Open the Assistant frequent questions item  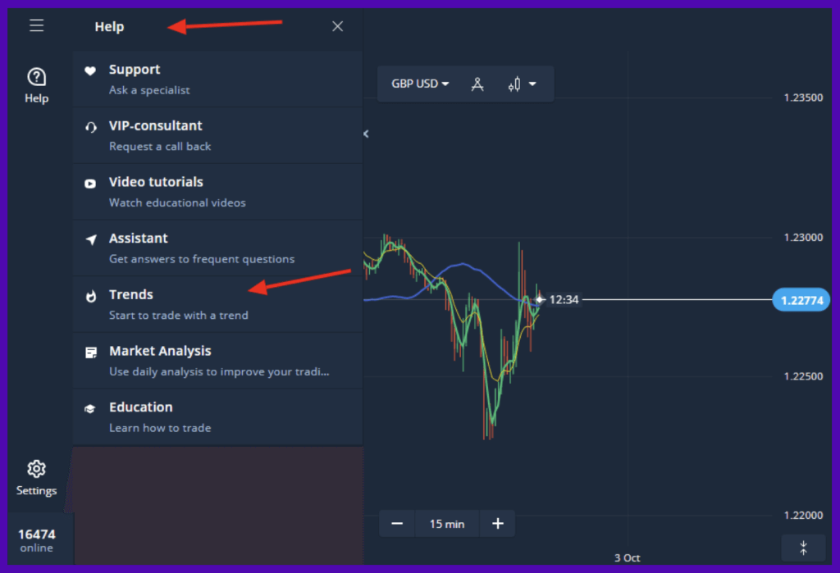217,248
